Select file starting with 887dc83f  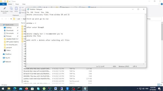(37, 74)
